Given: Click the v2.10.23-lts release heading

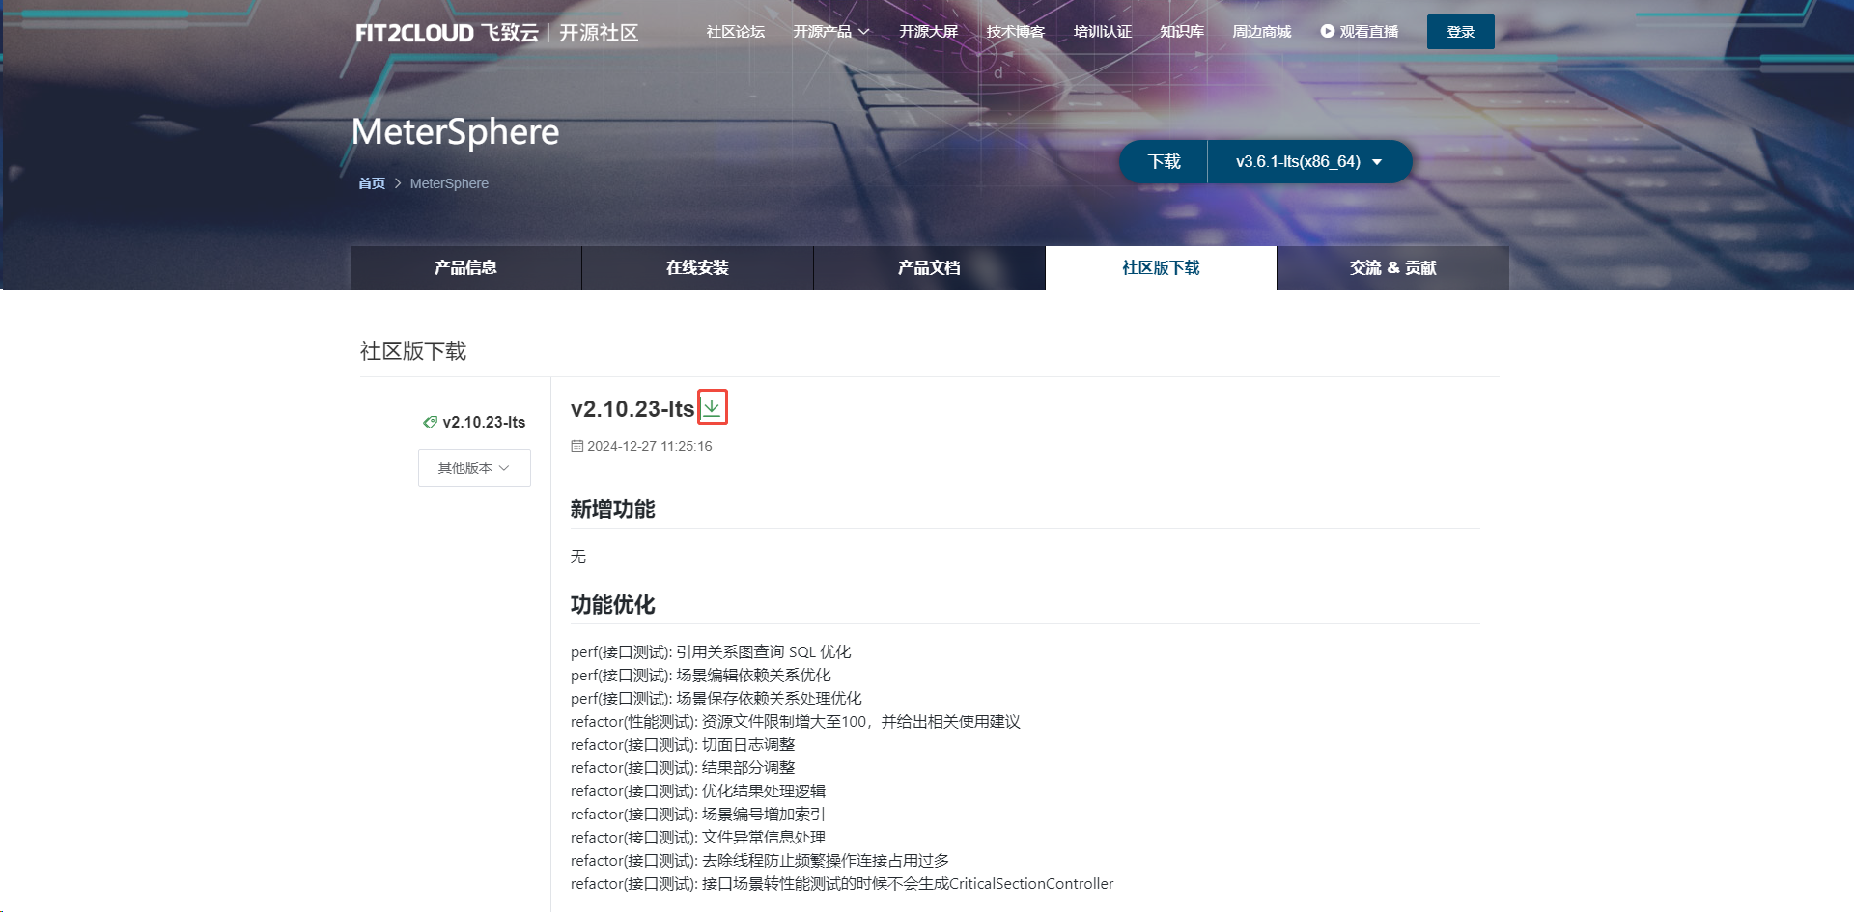Looking at the screenshot, I should point(632,409).
